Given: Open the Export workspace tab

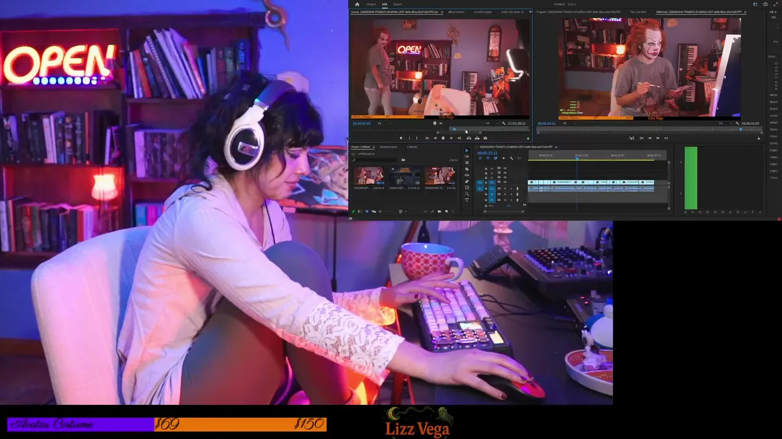Looking at the screenshot, I should [x=398, y=4].
